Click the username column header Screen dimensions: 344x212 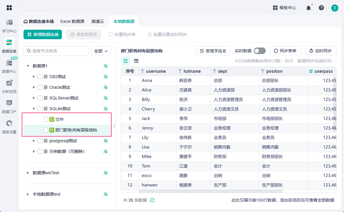pyautogui.click(x=157, y=71)
